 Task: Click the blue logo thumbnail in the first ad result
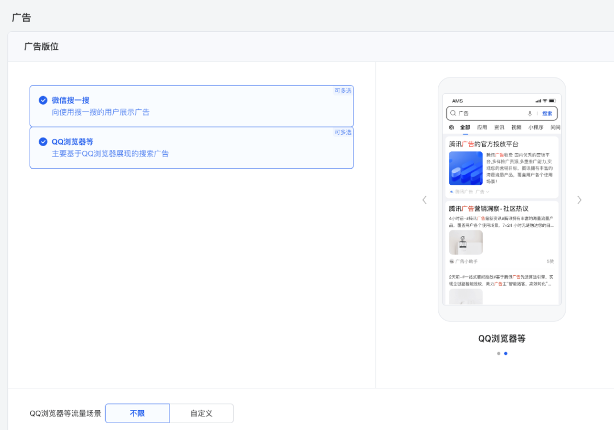pos(466,168)
